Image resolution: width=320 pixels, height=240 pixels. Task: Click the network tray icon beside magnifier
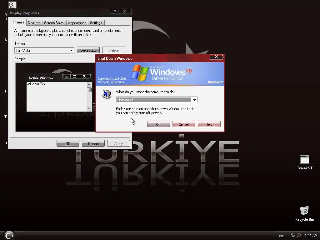pos(292,235)
